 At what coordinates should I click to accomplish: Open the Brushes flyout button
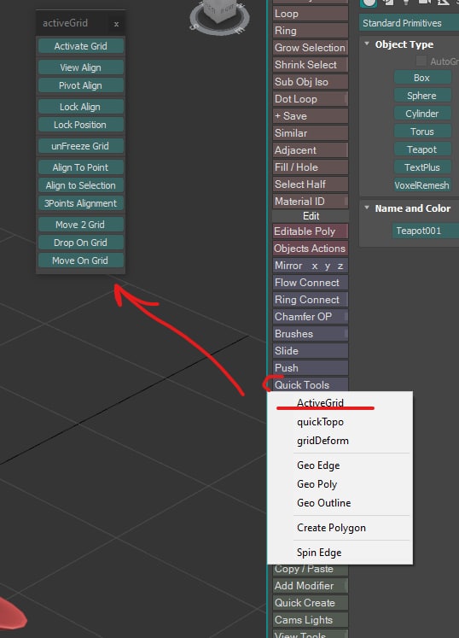tap(311, 334)
